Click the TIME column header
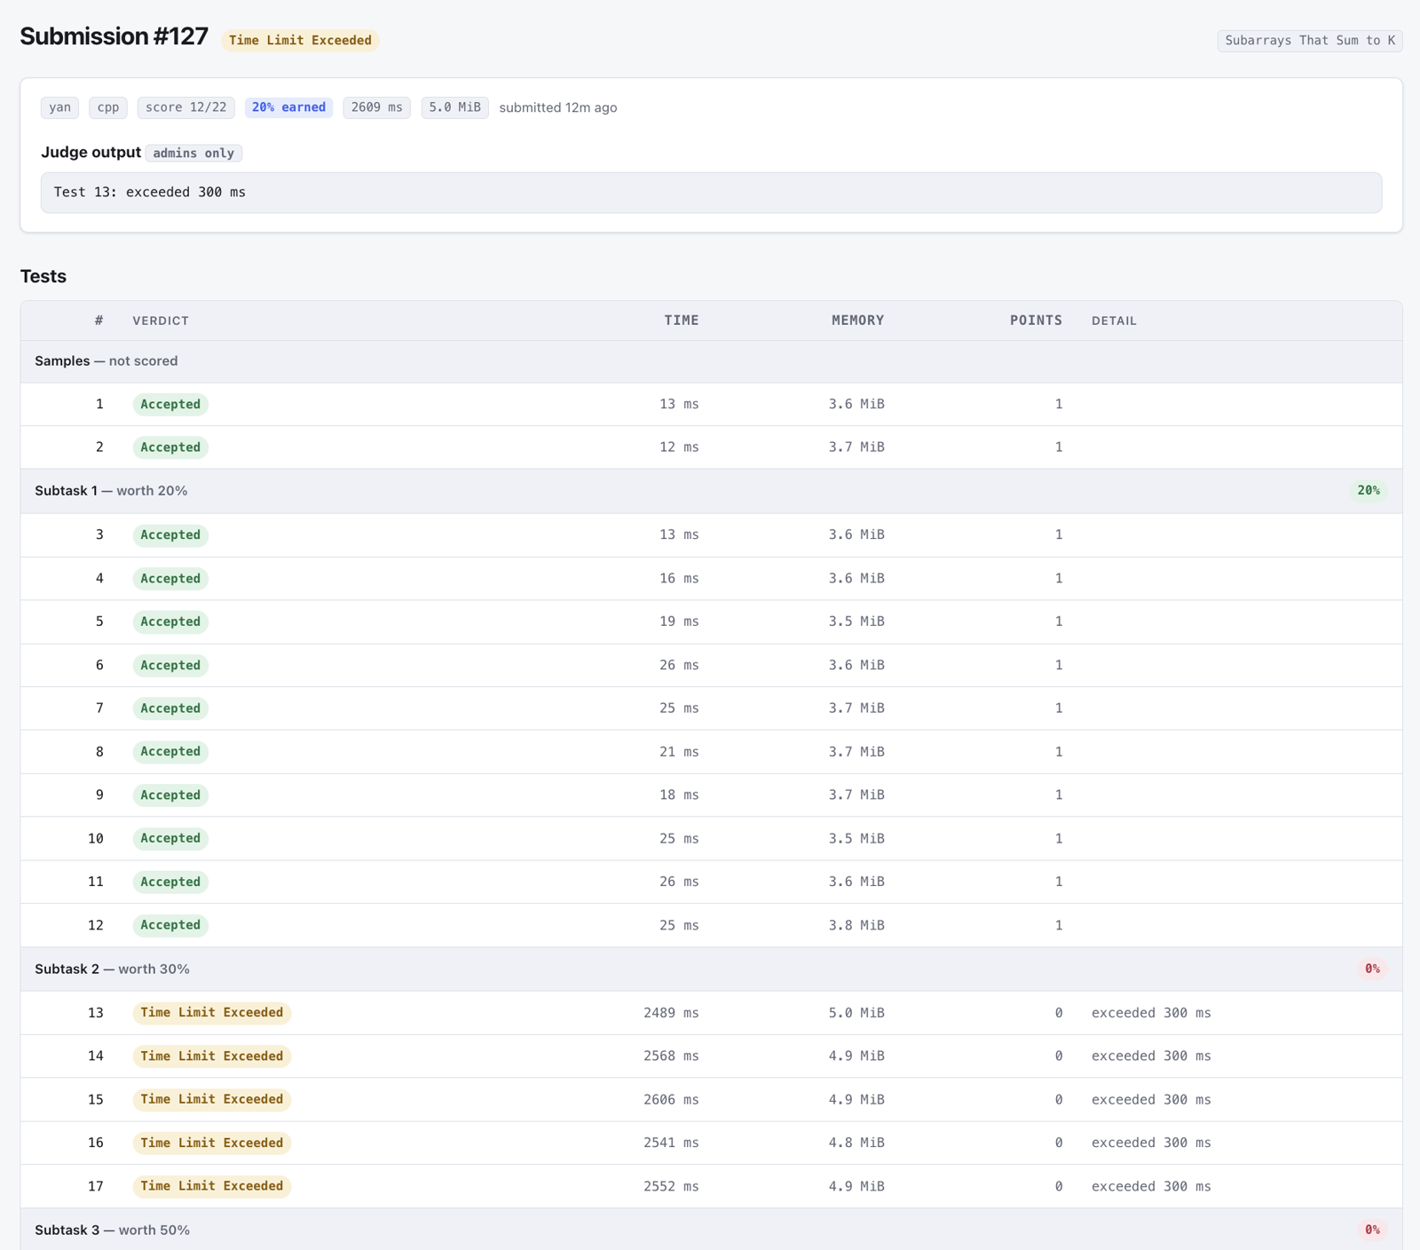Viewport: 1420px width, 1250px height. tap(682, 320)
